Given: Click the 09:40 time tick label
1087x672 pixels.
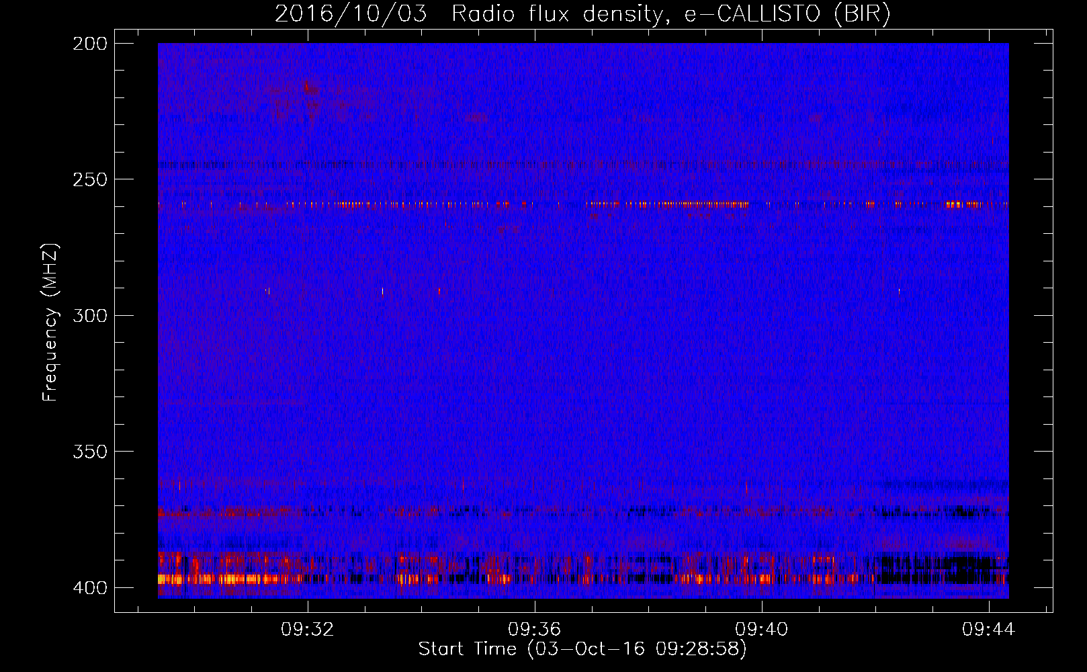Looking at the screenshot, I should [762, 630].
